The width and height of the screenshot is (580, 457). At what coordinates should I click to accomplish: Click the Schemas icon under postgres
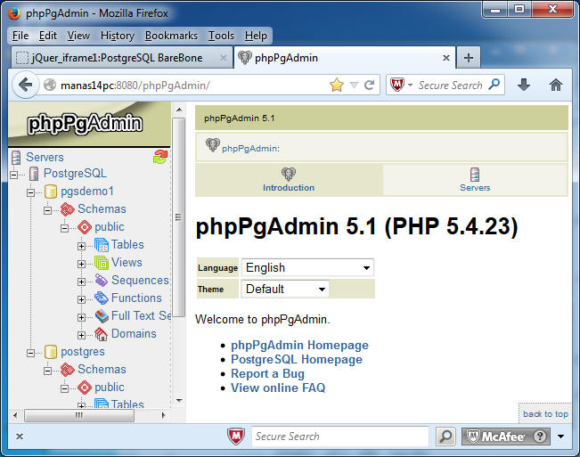[x=68, y=370]
